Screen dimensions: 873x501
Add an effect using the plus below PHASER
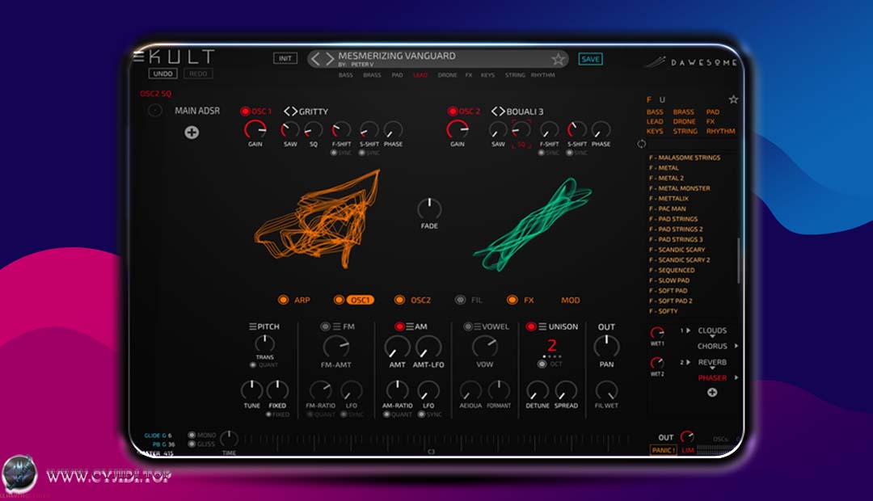click(x=712, y=393)
